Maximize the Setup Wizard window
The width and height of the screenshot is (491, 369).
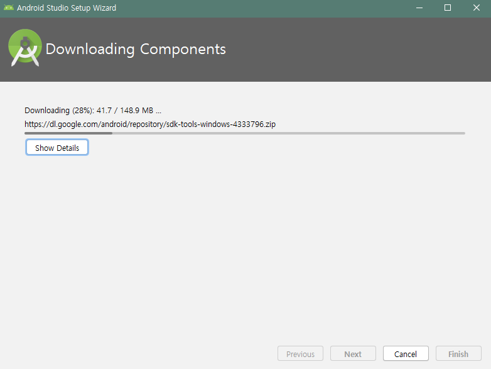pyautogui.click(x=448, y=8)
